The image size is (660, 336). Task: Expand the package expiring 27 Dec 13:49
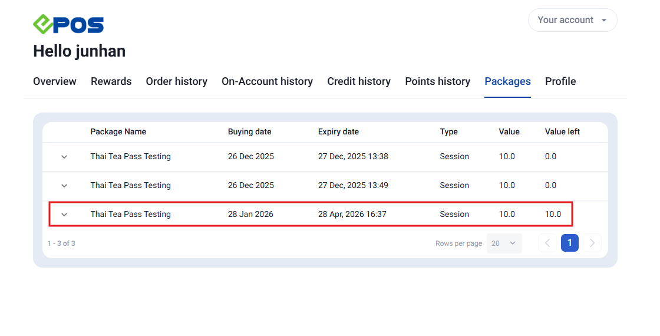pos(64,186)
